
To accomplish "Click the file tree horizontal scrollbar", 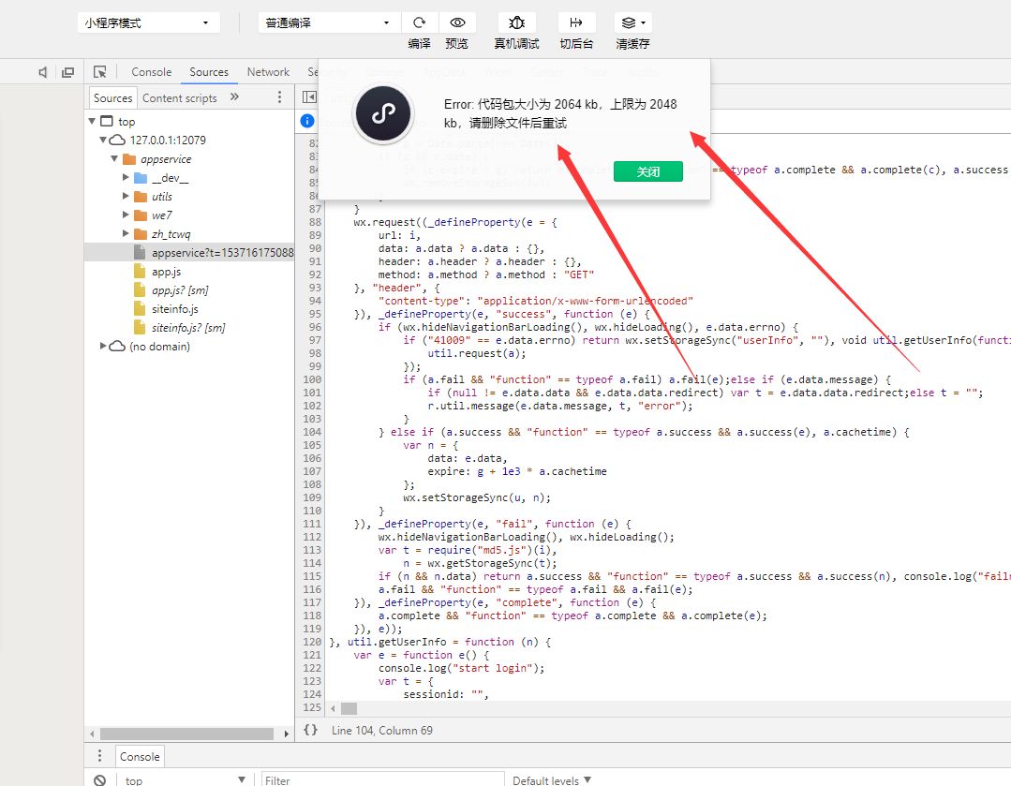I will pos(187,734).
